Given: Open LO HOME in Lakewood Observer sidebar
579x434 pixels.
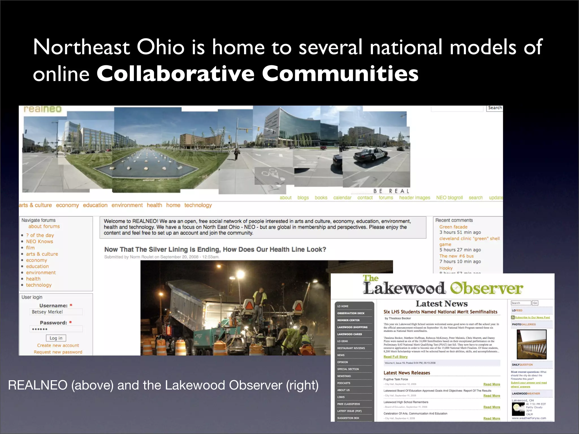Looking at the screenshot, I should (x=343, y=306).
